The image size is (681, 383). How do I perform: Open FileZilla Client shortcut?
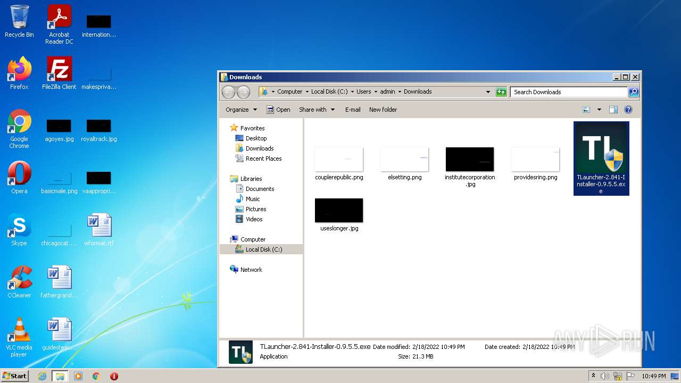[x=59, y=73]
